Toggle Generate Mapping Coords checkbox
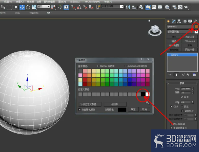 click(x=171, y=128)
